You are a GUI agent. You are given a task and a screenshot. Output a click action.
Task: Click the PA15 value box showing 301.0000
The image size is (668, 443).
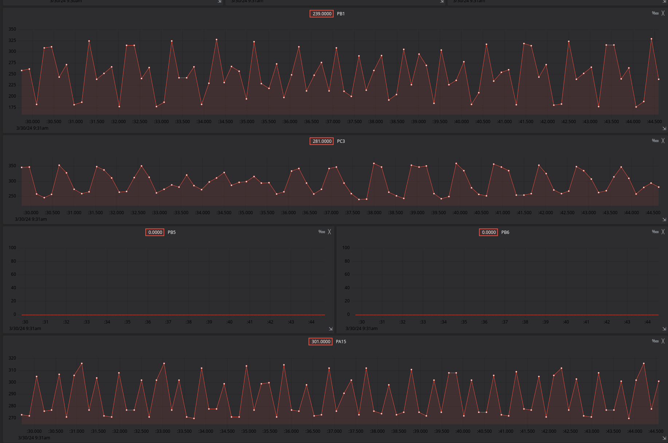[321, 342]
